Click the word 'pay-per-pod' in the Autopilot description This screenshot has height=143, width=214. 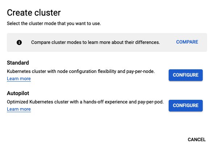[150, 102]
